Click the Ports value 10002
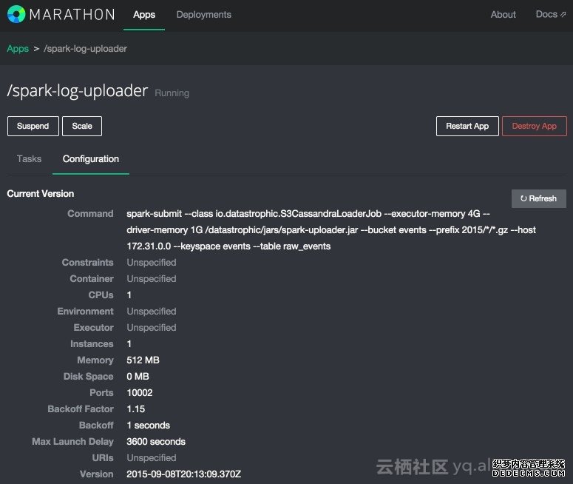The height and width of the screenshot is (484, 573). (x=140, y=392)
